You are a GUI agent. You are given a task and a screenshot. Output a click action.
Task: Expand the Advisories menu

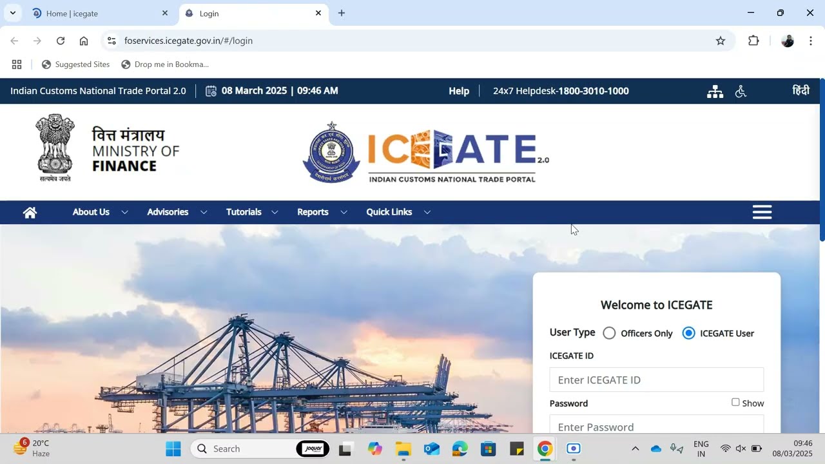[168, 212]
